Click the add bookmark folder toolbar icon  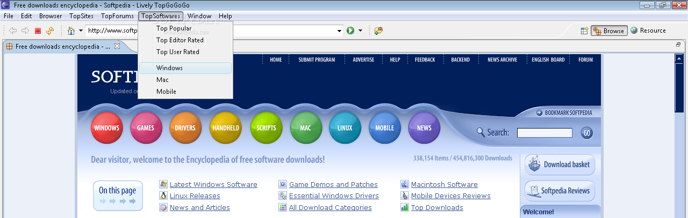378,31
